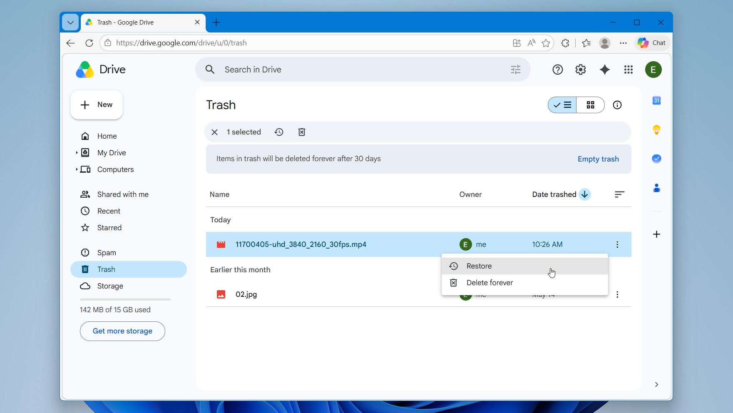Click the storage usage progress bar

click(x=125, y=299)
